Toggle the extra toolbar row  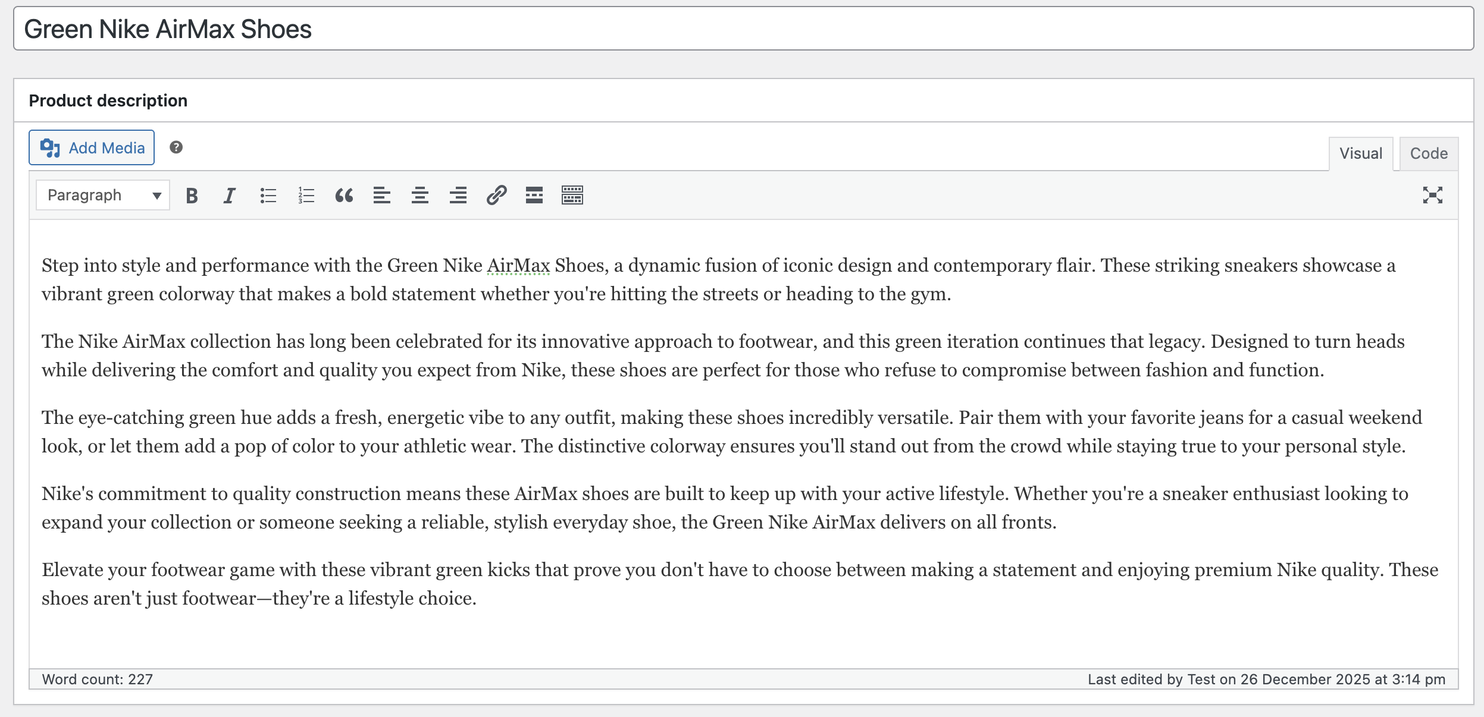pos(572,195)
